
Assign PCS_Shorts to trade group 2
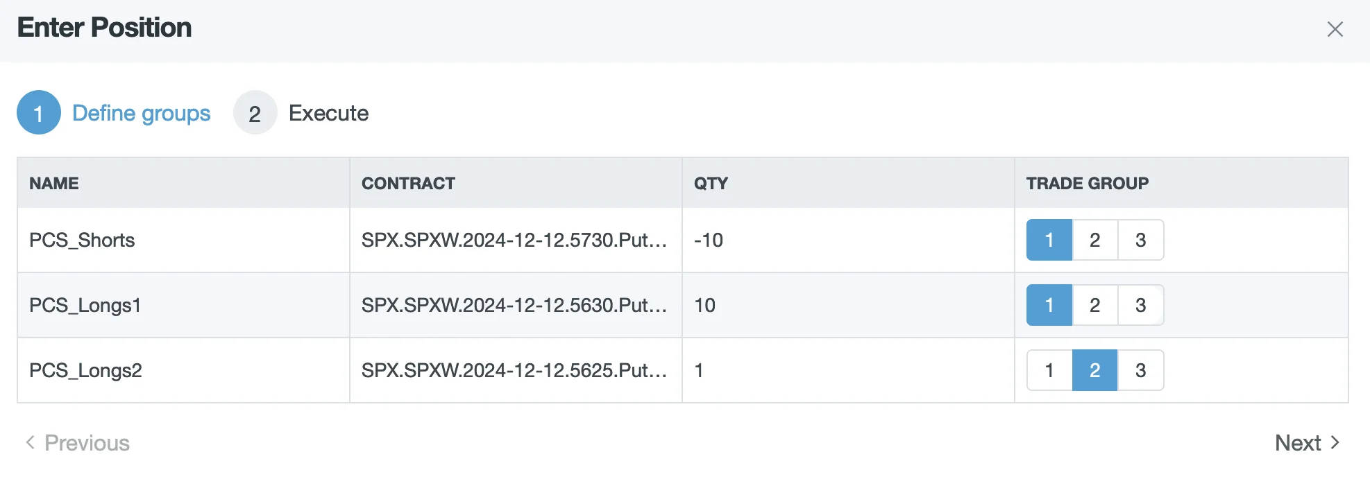point(1094,240)
